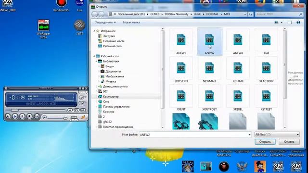Click the Открыть button

pyautogui.click(x=265, y=142)
